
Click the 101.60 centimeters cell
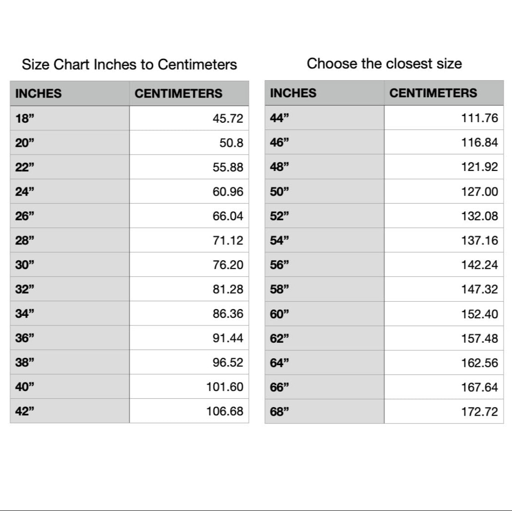pyautogui.click(x=224, y=387)
